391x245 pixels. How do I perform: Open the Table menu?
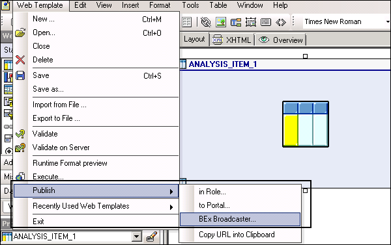(218, 5)
